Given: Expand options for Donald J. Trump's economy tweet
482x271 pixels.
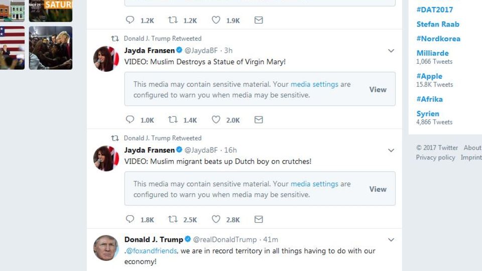Looking at the screenshot, I should coord(391,240).
